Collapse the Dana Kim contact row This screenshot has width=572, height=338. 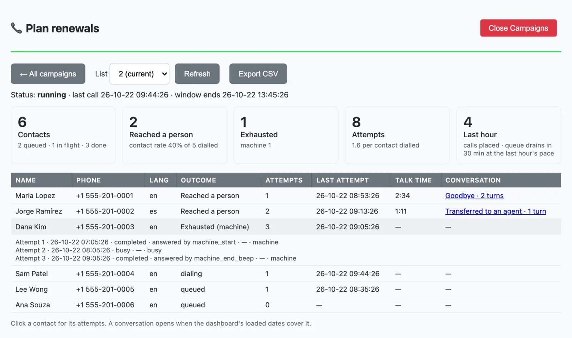pos(286,227)
